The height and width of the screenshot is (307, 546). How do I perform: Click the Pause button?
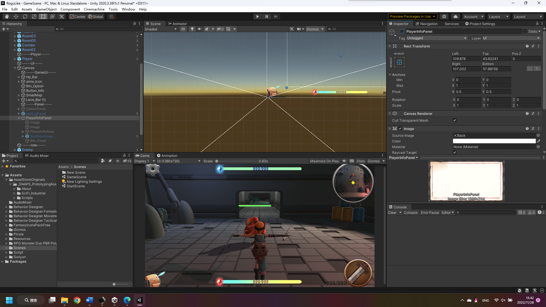[x=266, y=16]
